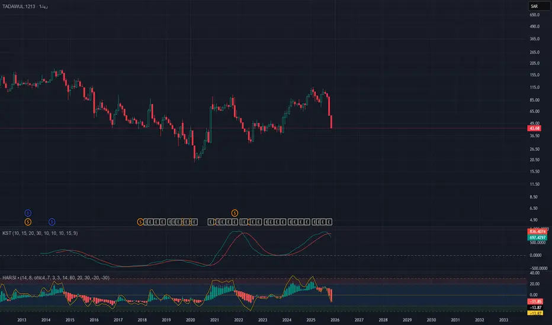The height and width of the screenshot is (325, 552).
Task: Click the 2015 time axis label
Action: (x=70, y=320)
